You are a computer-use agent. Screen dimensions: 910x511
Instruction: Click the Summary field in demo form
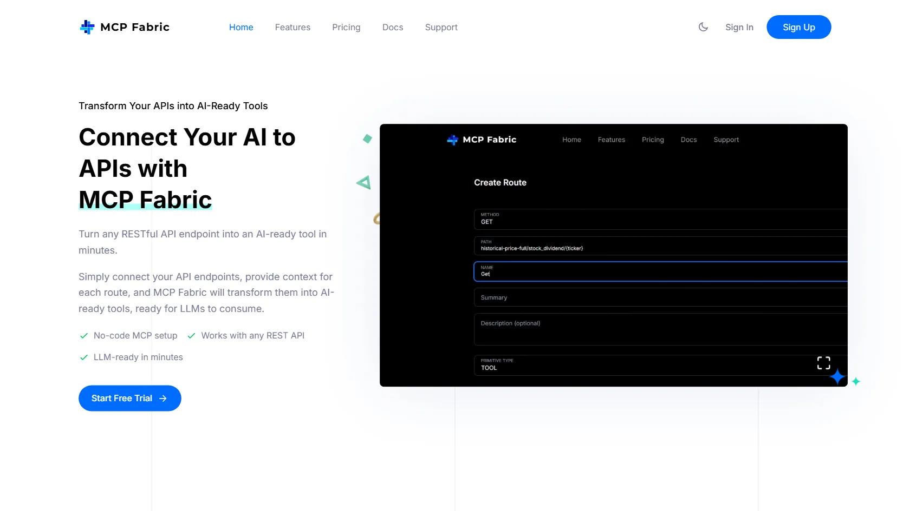click(x=661, y=297)
